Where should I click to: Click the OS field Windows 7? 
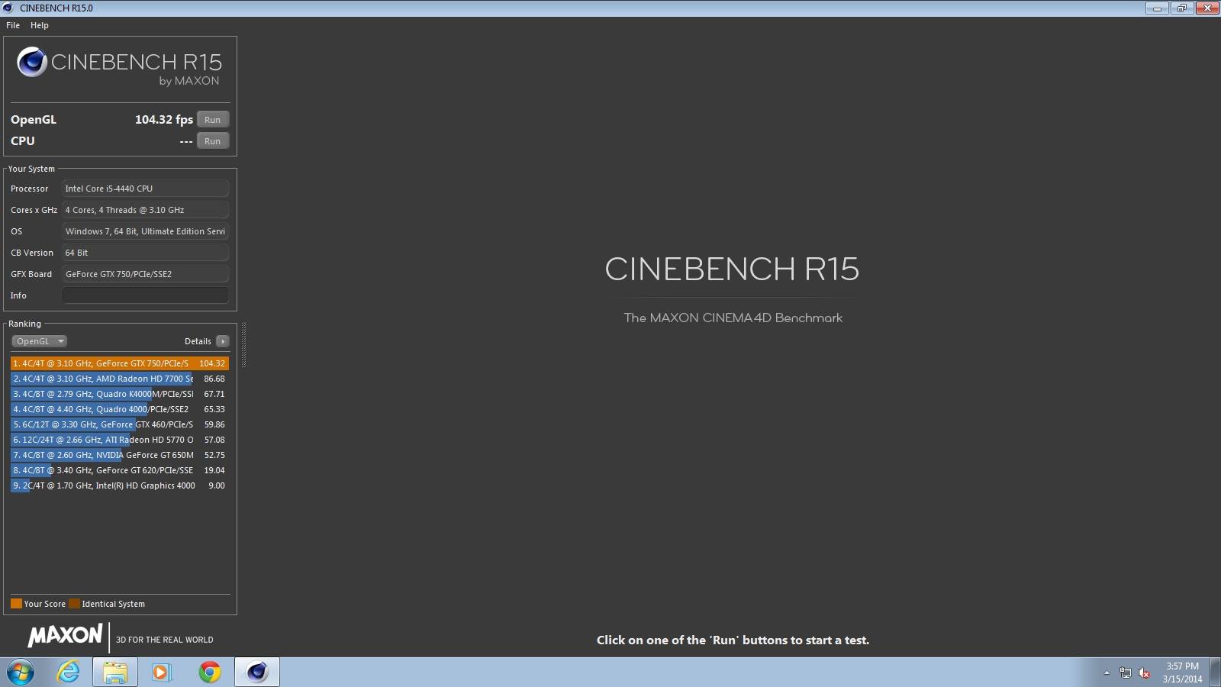(x=145, y=231)
